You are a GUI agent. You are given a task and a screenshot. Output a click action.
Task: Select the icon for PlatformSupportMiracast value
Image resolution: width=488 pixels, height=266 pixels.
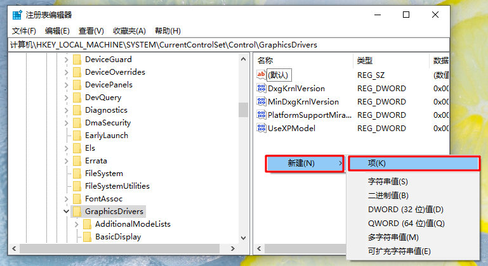261,115
